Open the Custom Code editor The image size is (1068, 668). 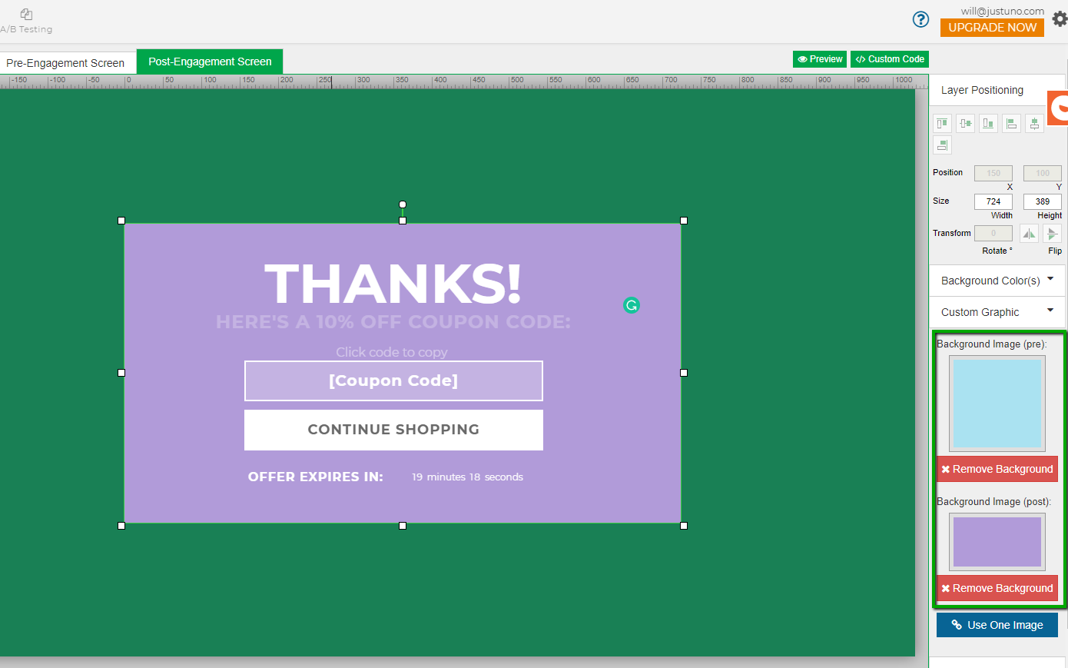889,59
